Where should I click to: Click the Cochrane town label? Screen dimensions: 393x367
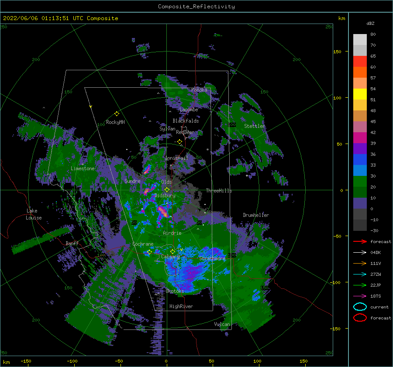point(143,244)
